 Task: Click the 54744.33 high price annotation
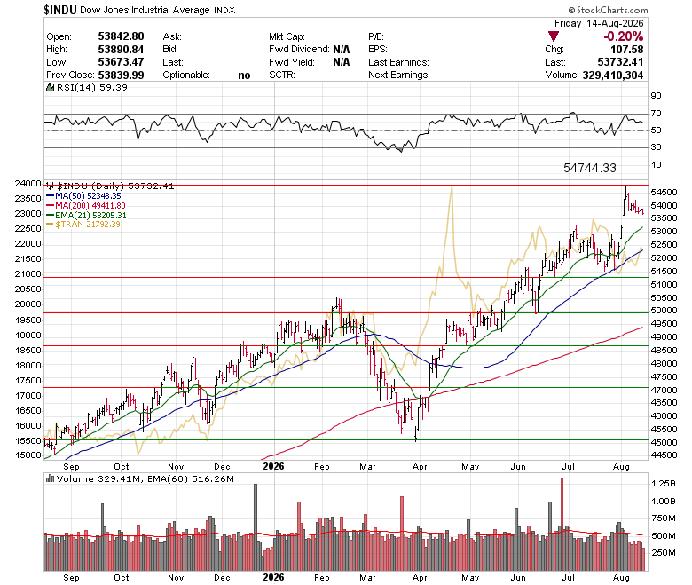(590, 168)
